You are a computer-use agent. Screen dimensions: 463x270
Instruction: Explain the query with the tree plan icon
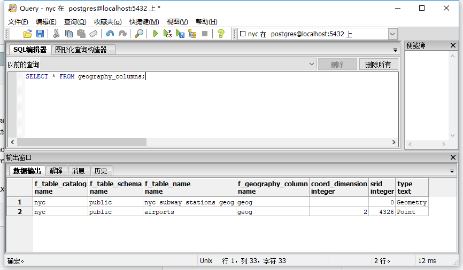192,34
